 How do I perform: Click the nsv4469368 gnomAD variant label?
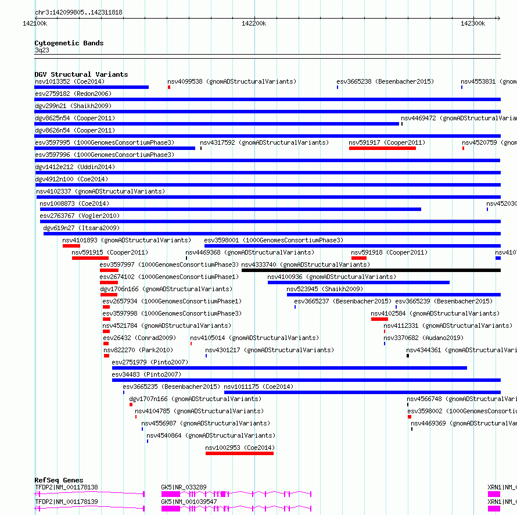coord(250,252)
